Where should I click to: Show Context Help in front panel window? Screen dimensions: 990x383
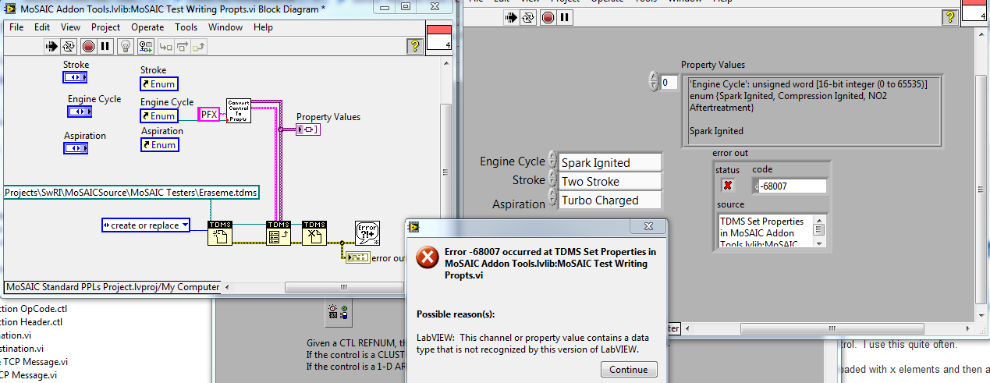pos(949,17)
